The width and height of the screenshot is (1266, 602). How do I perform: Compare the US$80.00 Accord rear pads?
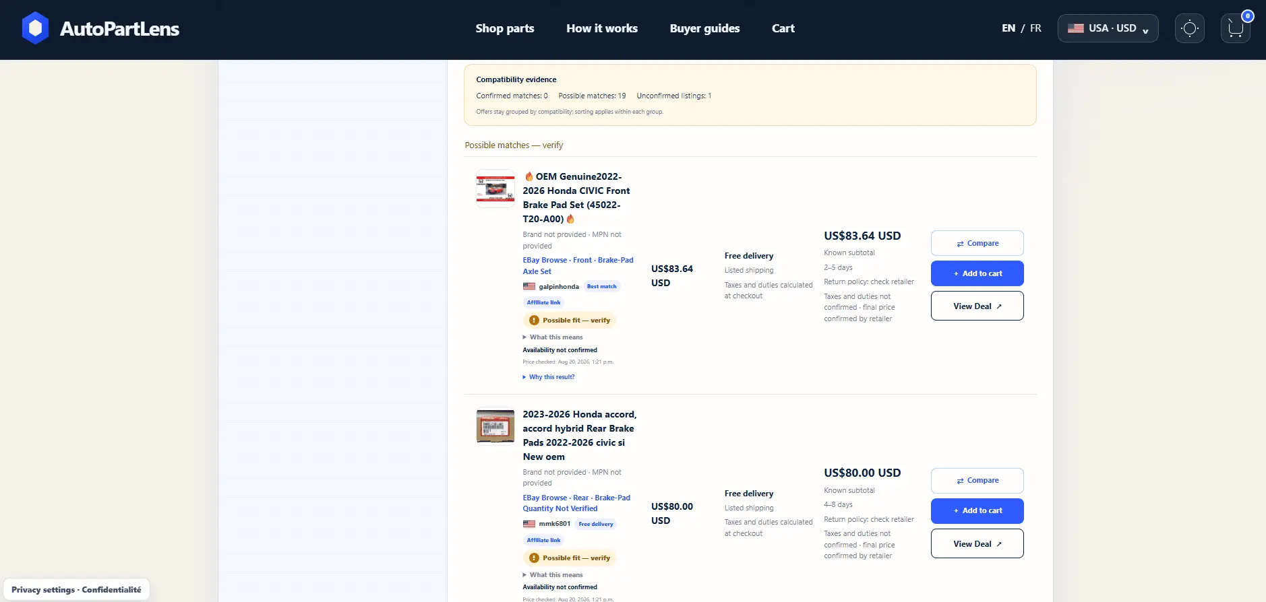[977, 481]
